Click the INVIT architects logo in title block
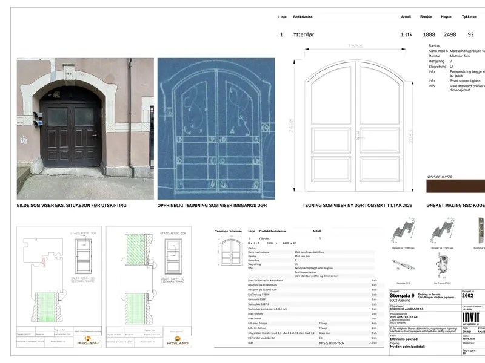 [x=470, y=319]
